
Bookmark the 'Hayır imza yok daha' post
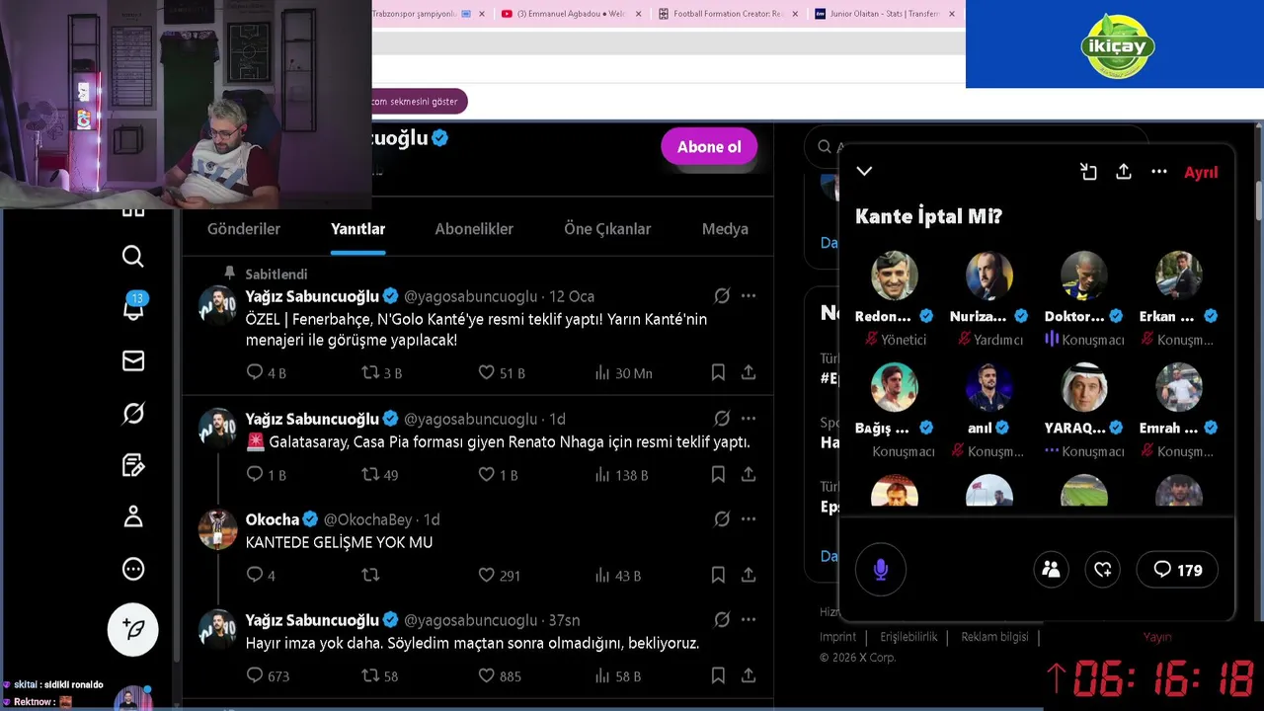(x=718, y=675)
